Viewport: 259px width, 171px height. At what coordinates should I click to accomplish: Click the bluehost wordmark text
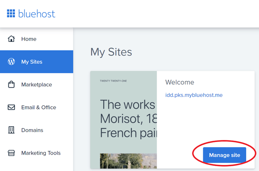click(37, 14)
